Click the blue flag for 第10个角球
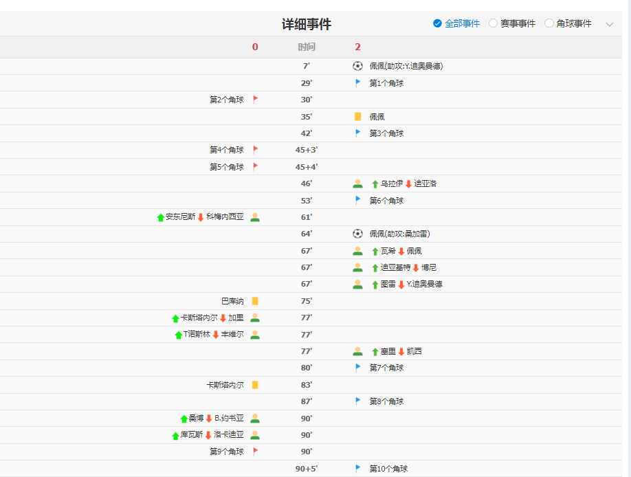Viewport: 631px width, 477px height. (357, 469)
